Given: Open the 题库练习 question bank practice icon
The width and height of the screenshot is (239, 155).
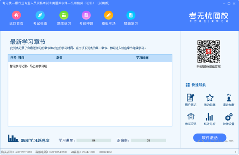Looking at the screenshot, I should click(64, 15).
